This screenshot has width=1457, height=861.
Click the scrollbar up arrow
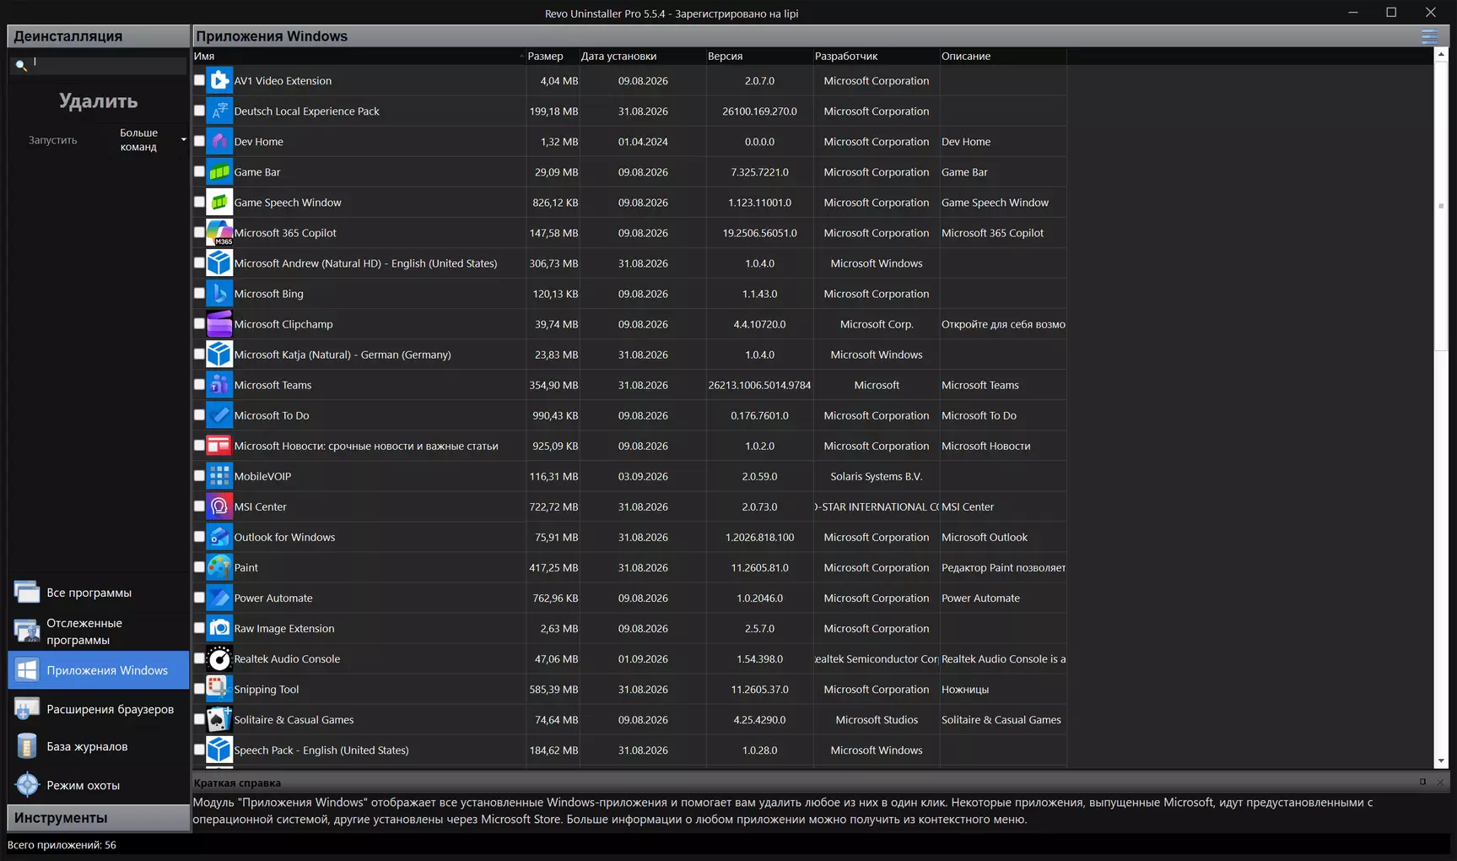pos(1441,55)
